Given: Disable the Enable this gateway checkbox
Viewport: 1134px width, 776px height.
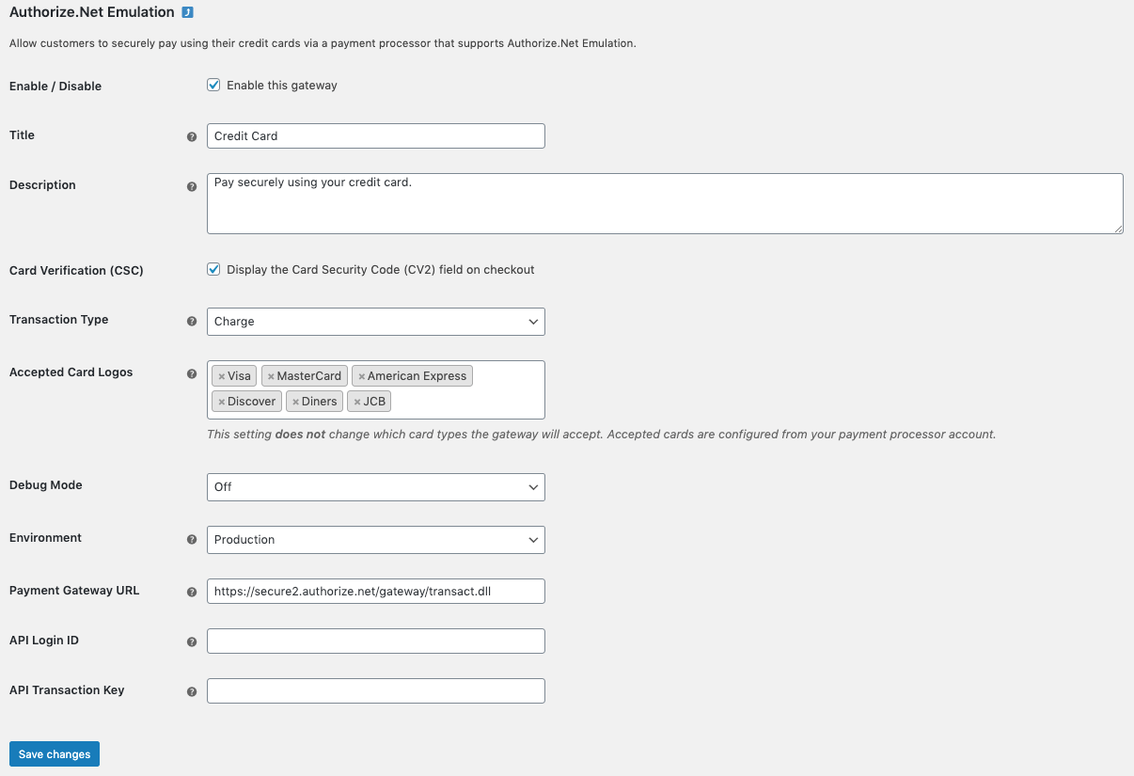Looking at the screenshot, I should pyautogui.click(x=213, y=85).
